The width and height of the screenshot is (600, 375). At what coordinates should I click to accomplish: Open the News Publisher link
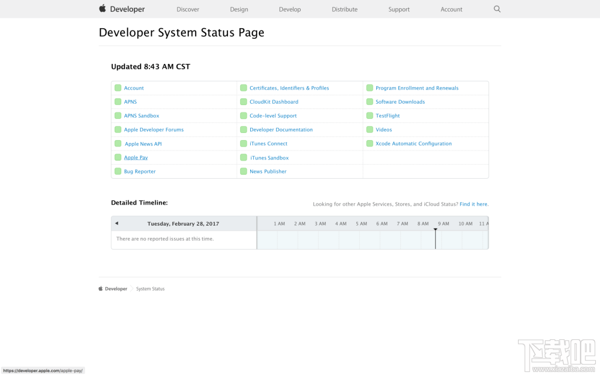pos(268,172)
